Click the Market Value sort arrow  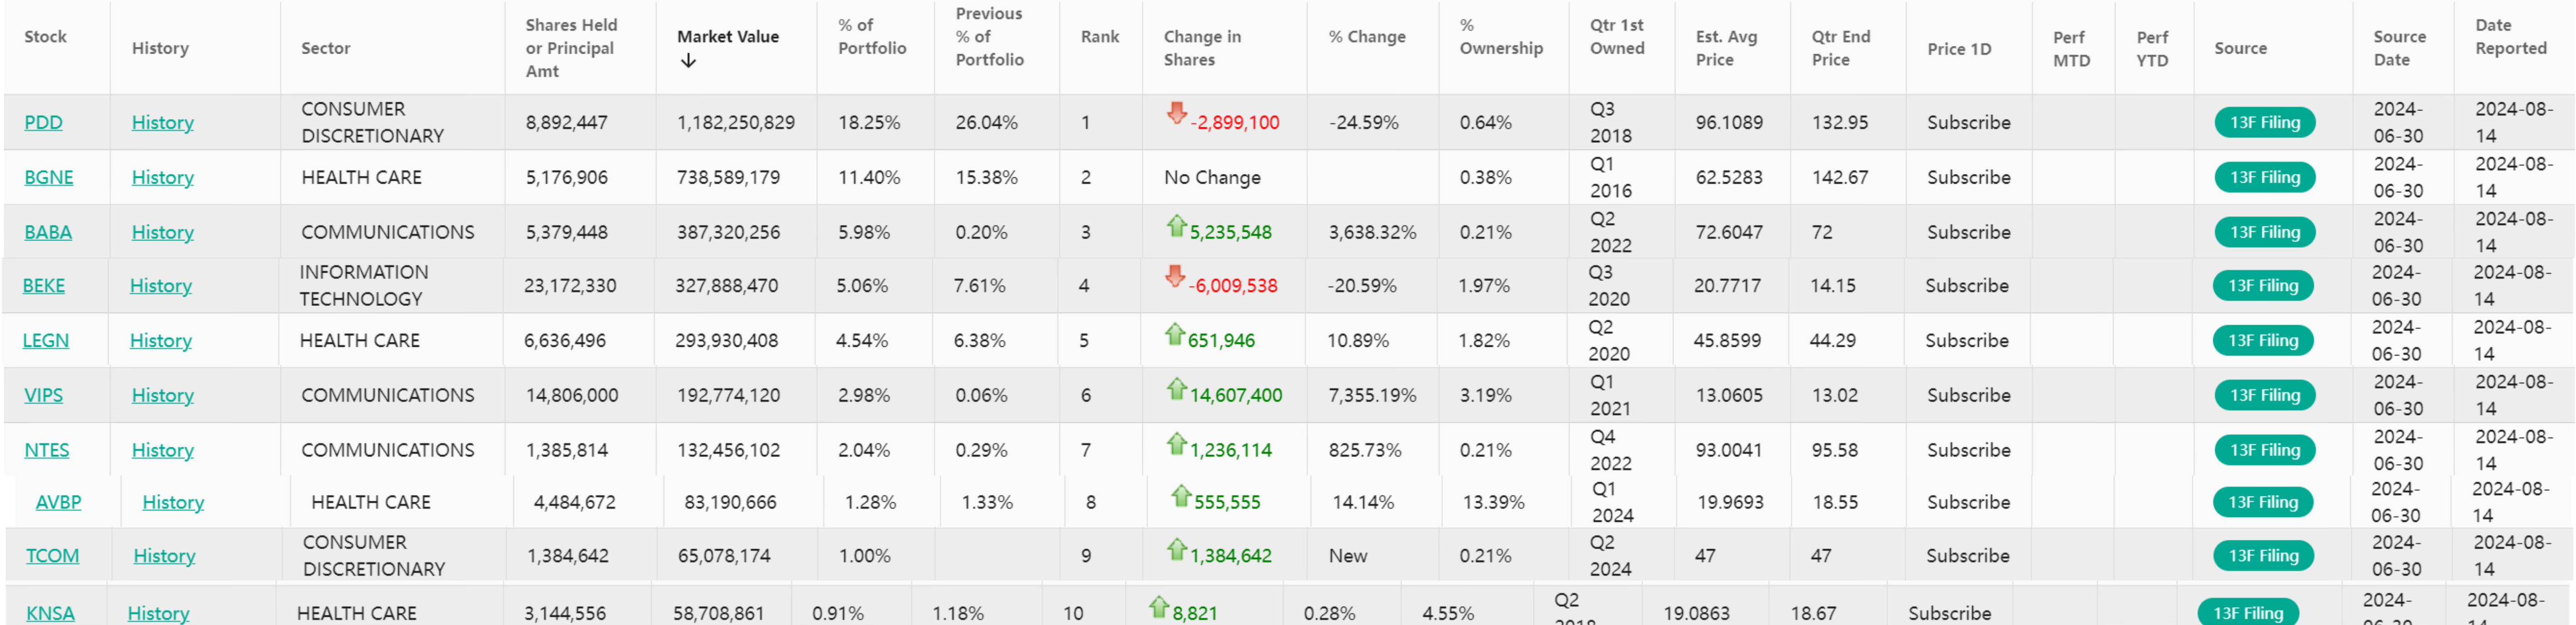[x=688, y=61]
